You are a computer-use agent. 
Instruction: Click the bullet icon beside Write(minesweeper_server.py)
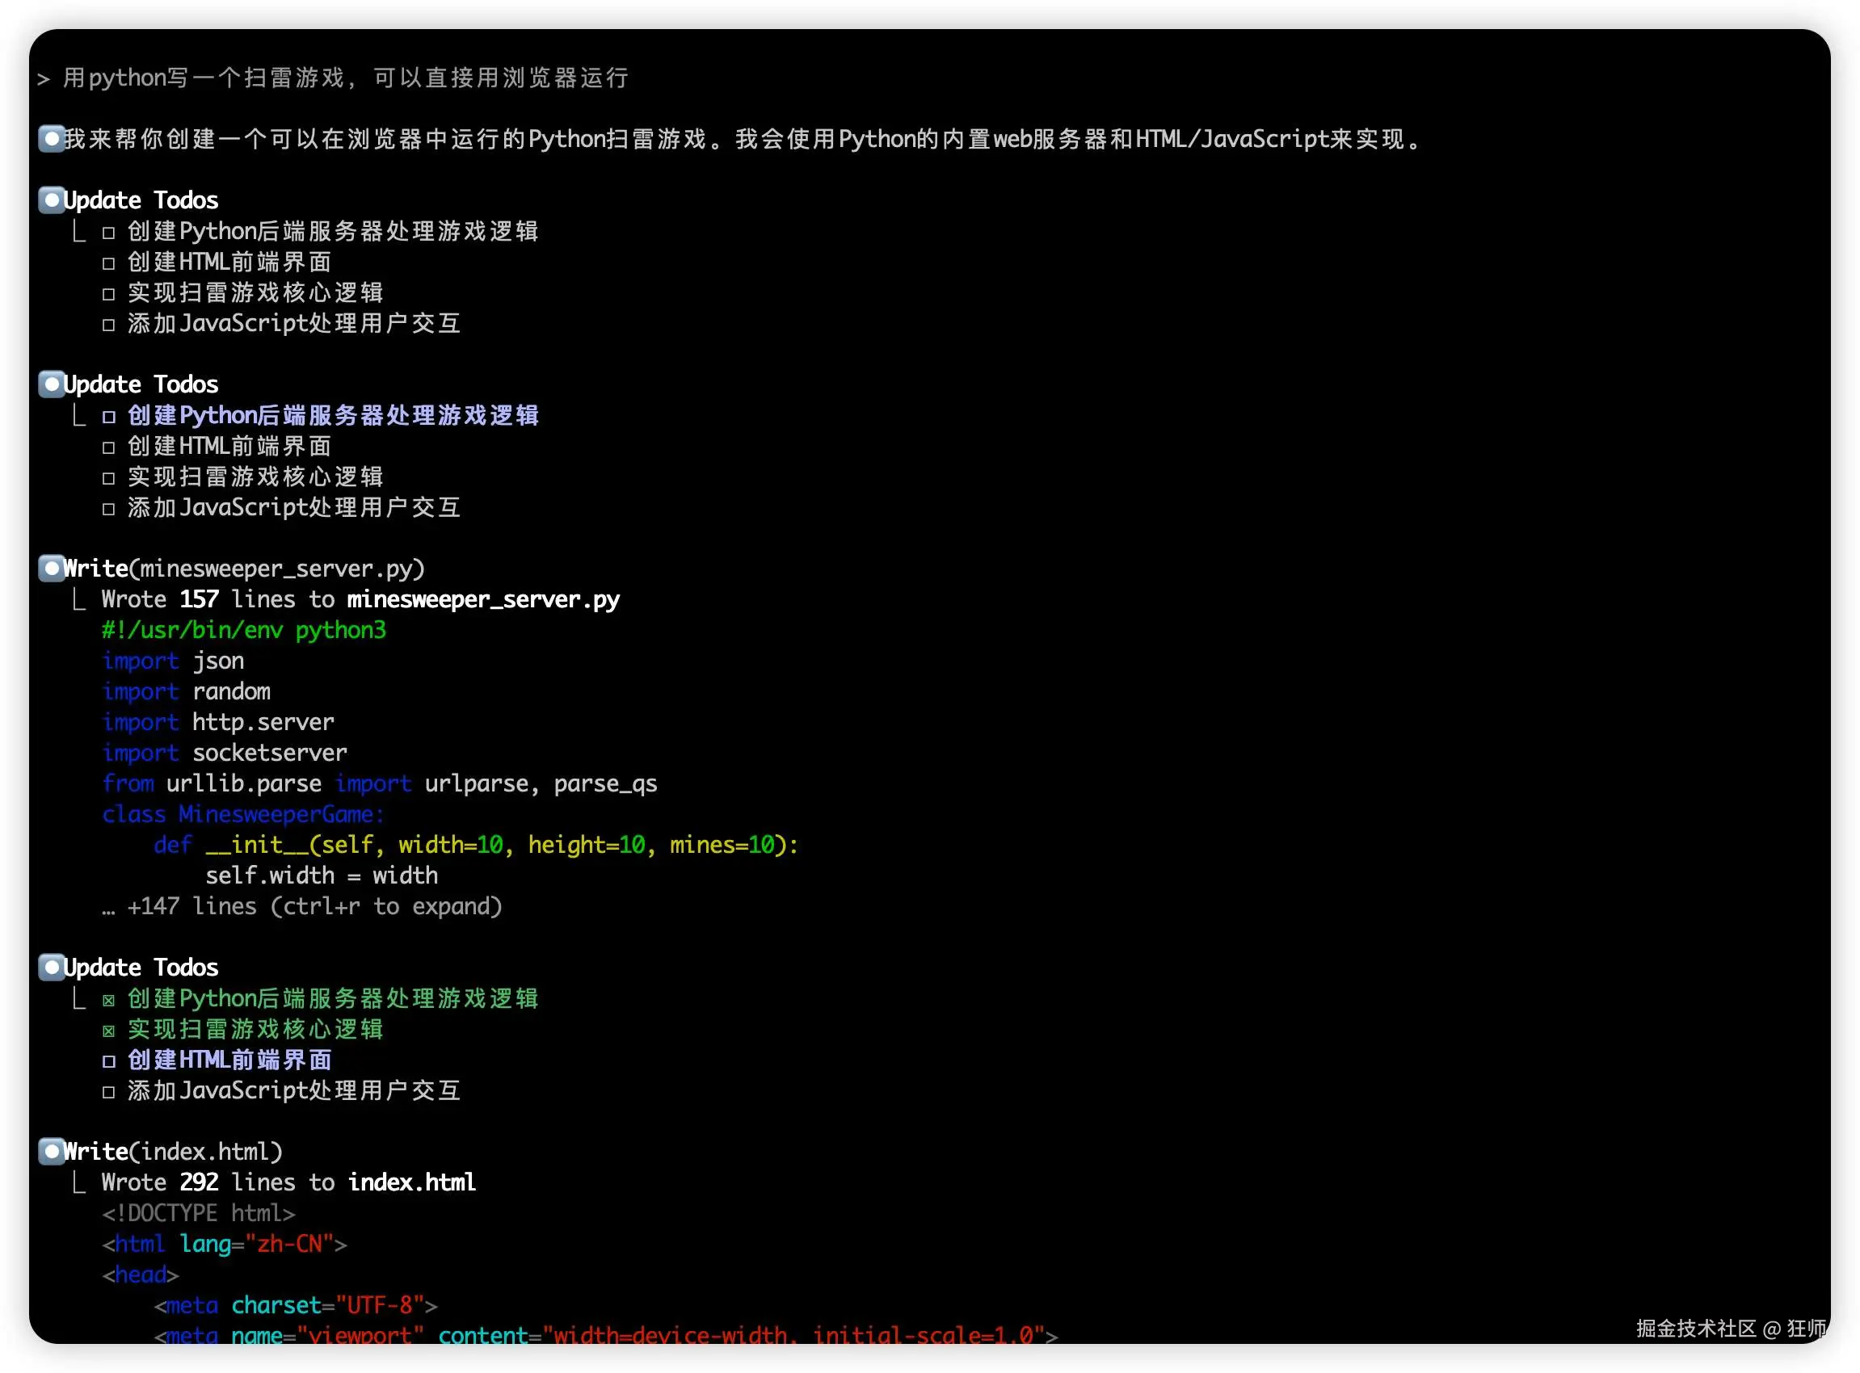[52, 568]
